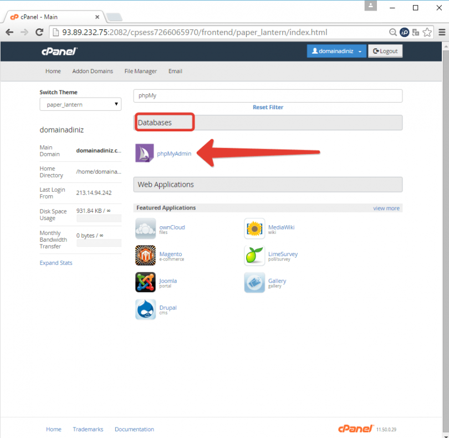This screenshot has width=449, height=438.
Task: Click the cPanel logo in the header
Action: [60, 51]
